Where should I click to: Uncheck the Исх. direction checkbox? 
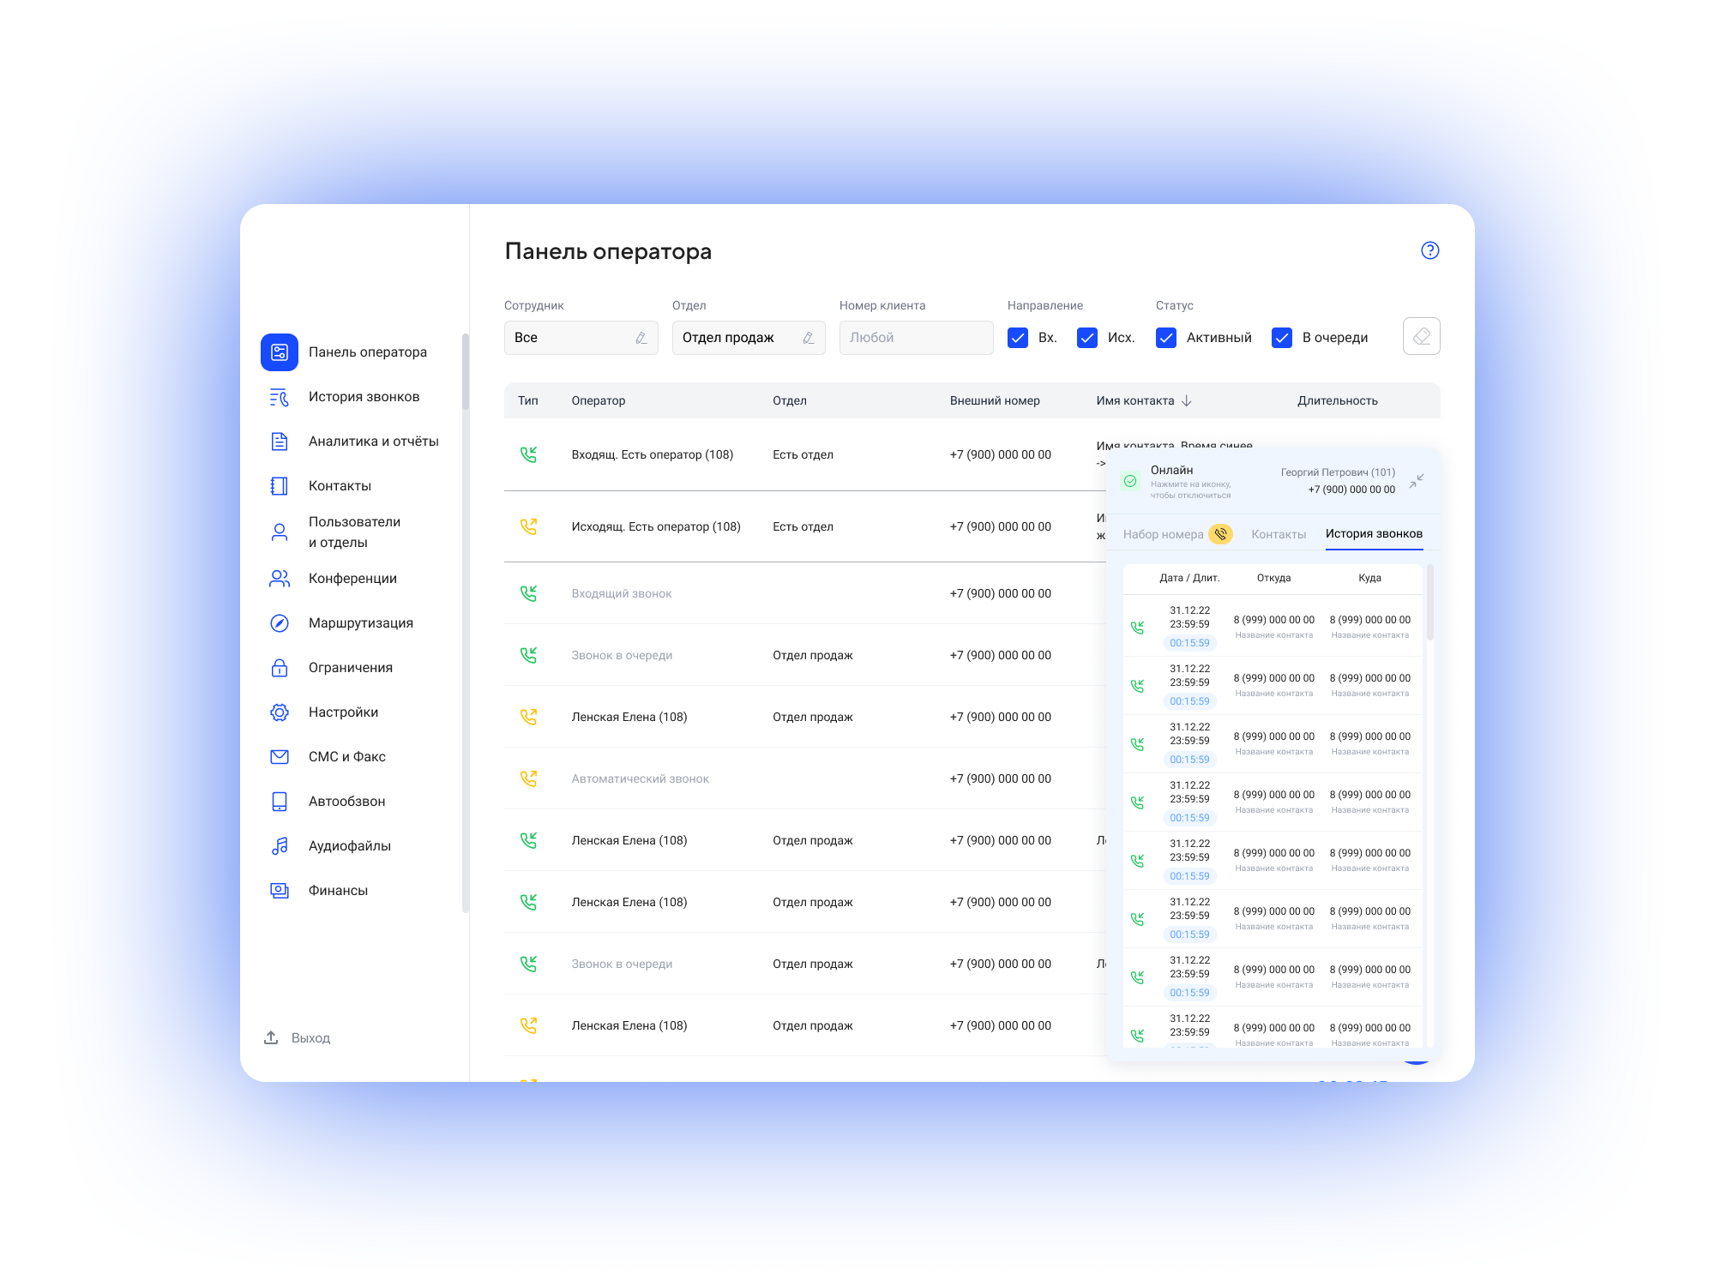1087,338
